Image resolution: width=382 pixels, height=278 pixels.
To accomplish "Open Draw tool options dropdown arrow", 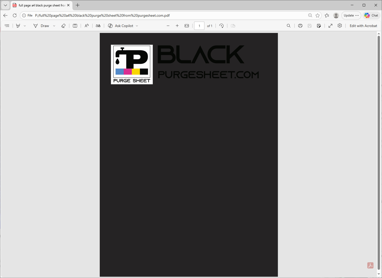I will point(54,26).
